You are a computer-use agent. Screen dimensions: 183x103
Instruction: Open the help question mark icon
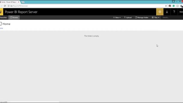coord(174,12)
